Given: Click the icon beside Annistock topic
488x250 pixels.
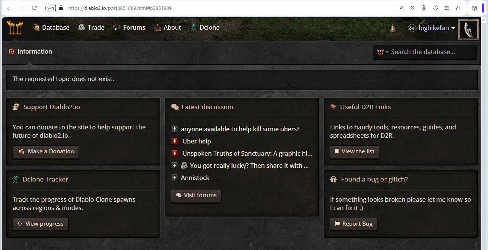Looking at the screenshot, I should 175,178.
